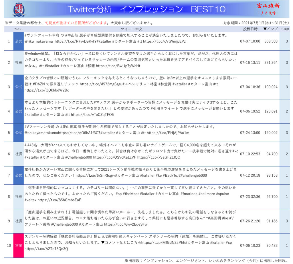Click the 公式 badge in the 07-12 20:18 row
The width and height of the screenshot is (293, 264).
pyautogui.click(x=19, y=175)
